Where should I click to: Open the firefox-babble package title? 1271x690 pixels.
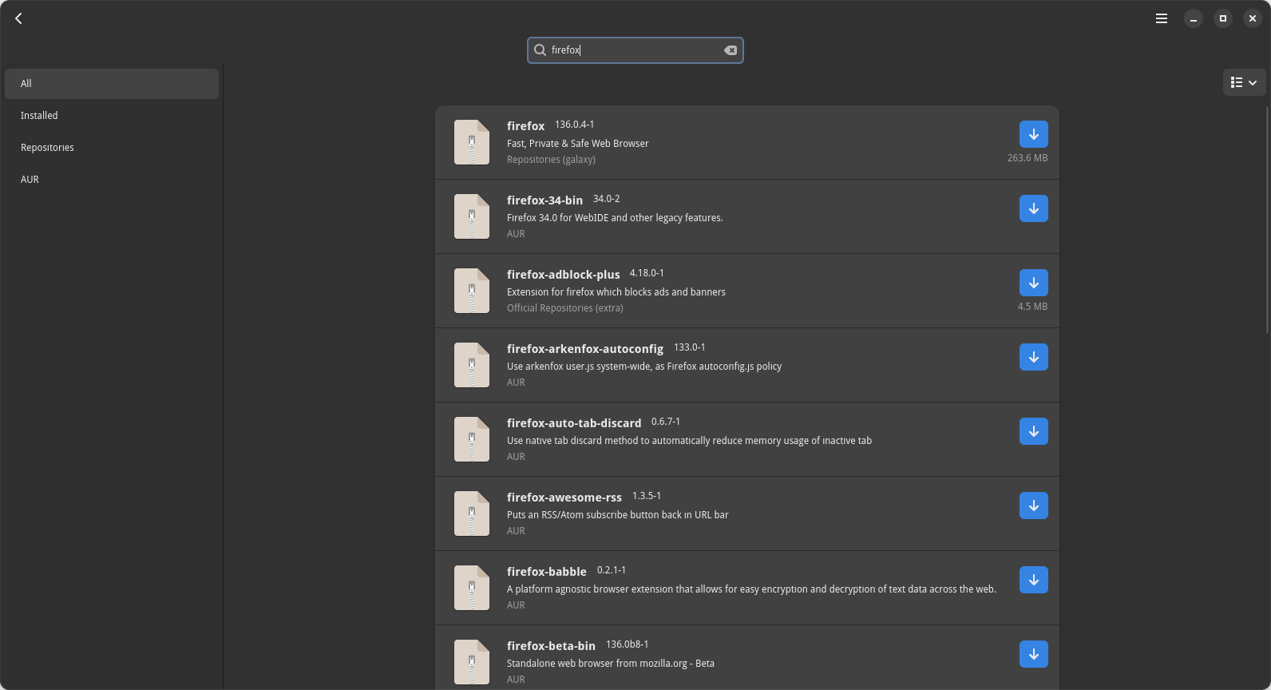(x=546, y=572)
